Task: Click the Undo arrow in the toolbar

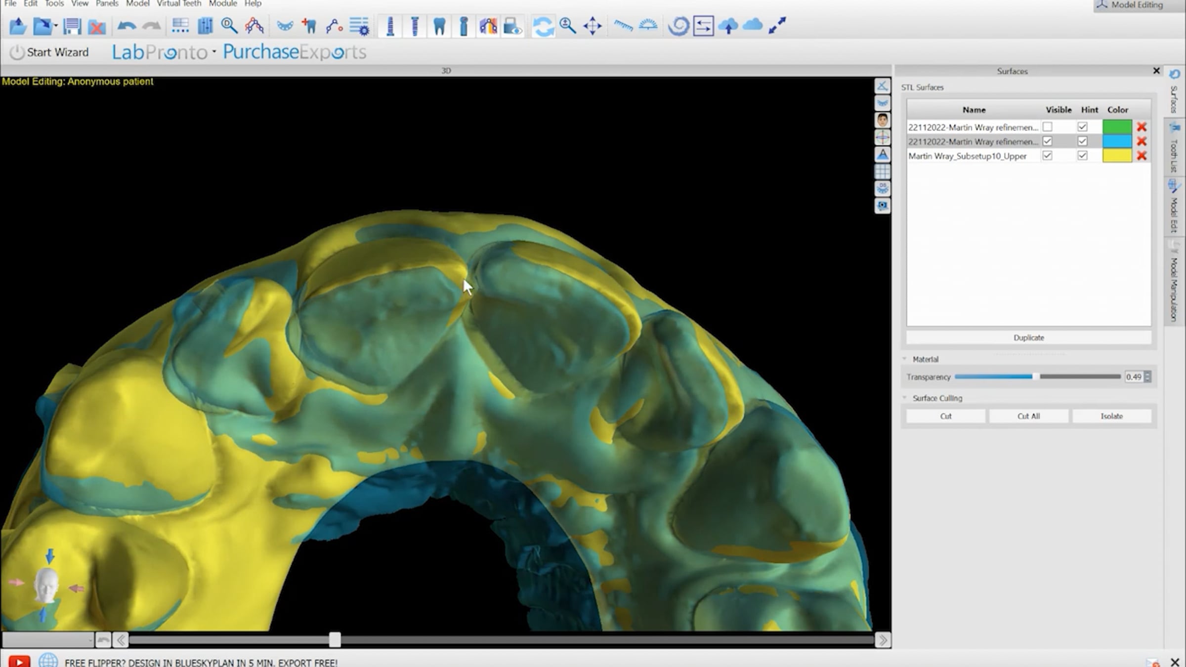Action: click(x=127, y=26)
